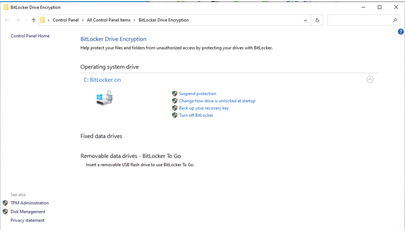Close the BitLocker Drive Encryption window
The width and height of the screenshot is (405, 234).
click(396, 7)
